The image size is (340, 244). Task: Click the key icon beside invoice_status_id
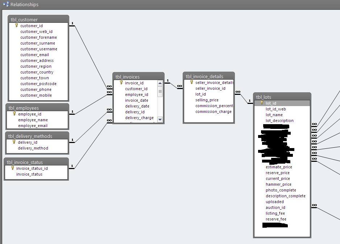pyautogui.click(x=13, y=168)
